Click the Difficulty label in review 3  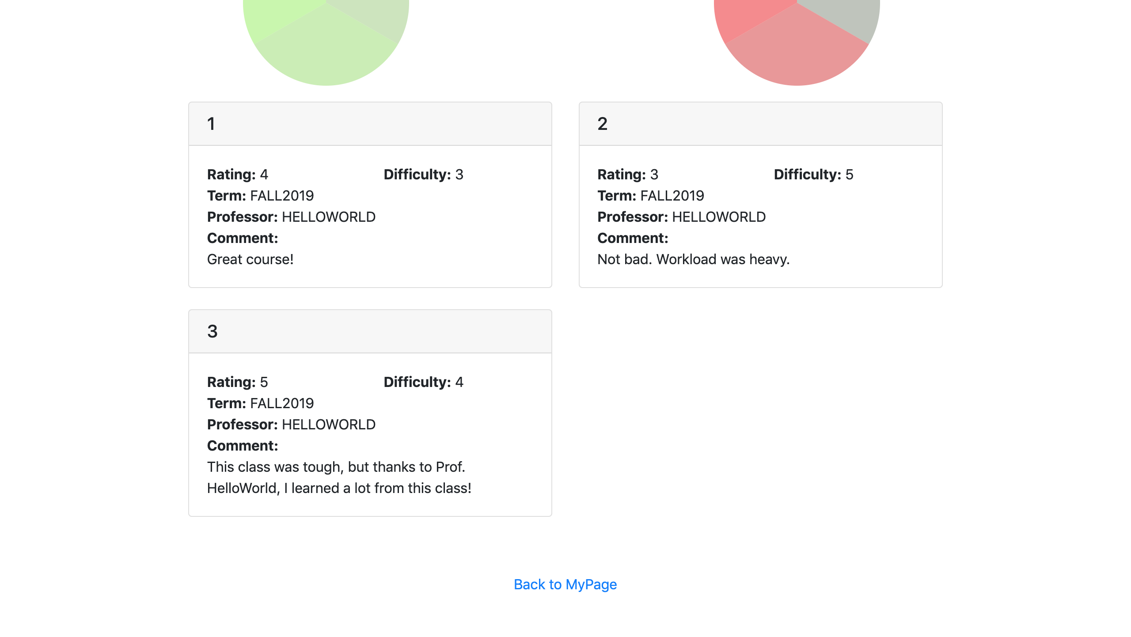pos(416,382)
